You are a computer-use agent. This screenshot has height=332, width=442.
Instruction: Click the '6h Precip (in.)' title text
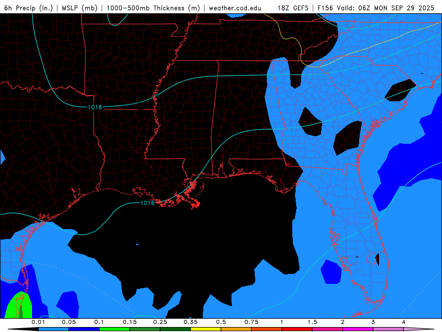point(29,8)
